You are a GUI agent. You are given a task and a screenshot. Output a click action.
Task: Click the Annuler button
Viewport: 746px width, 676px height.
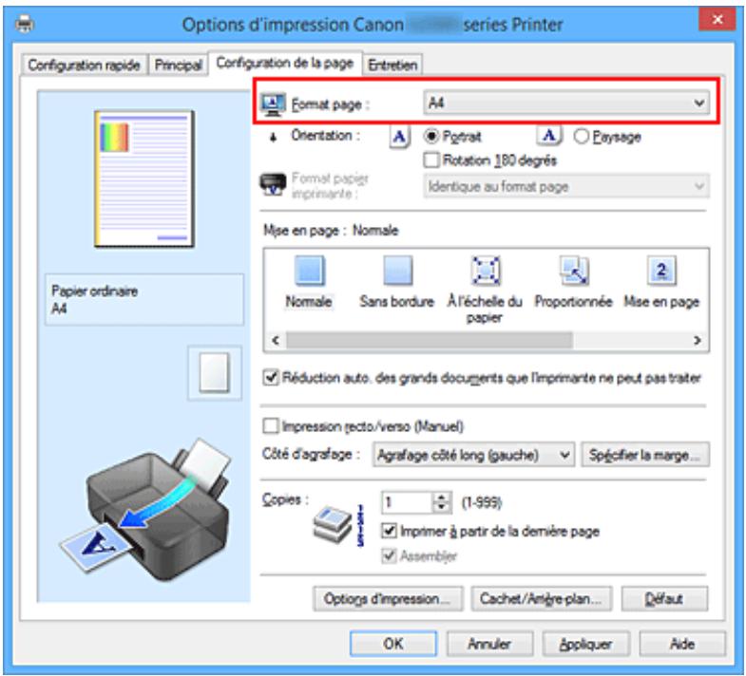(489, 644)
